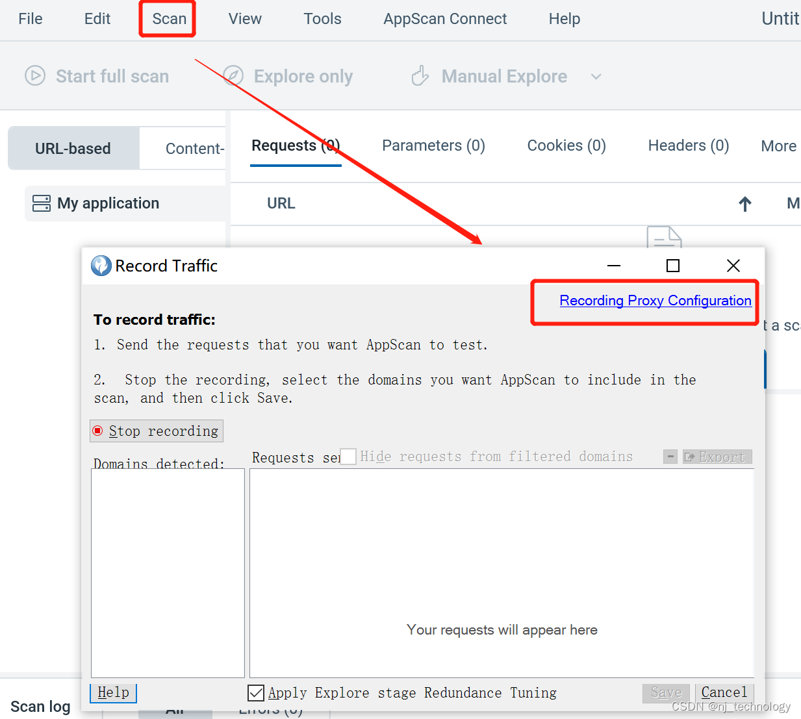This screenshot has height=719, width=801.
Task: Click the sort ascending arrow icon
Action: point(745,204)
